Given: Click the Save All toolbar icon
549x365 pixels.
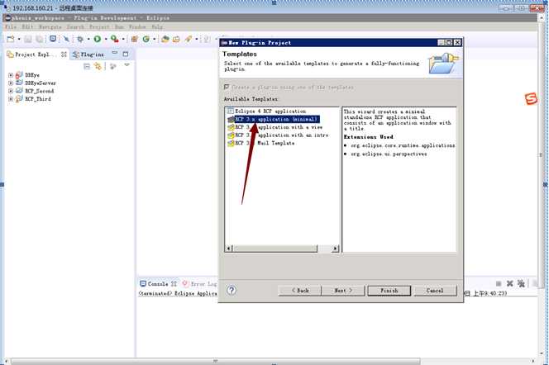Looking at the screenshot, I should pyautogui.click(x=40, y=39).
